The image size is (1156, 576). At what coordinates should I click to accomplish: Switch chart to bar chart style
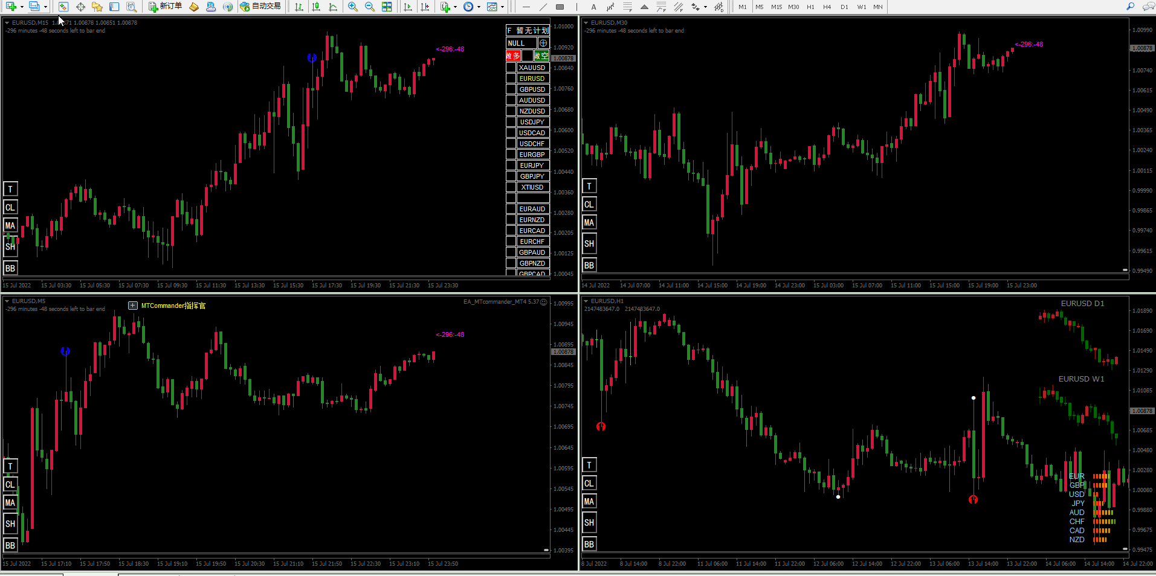click(299, 7)
